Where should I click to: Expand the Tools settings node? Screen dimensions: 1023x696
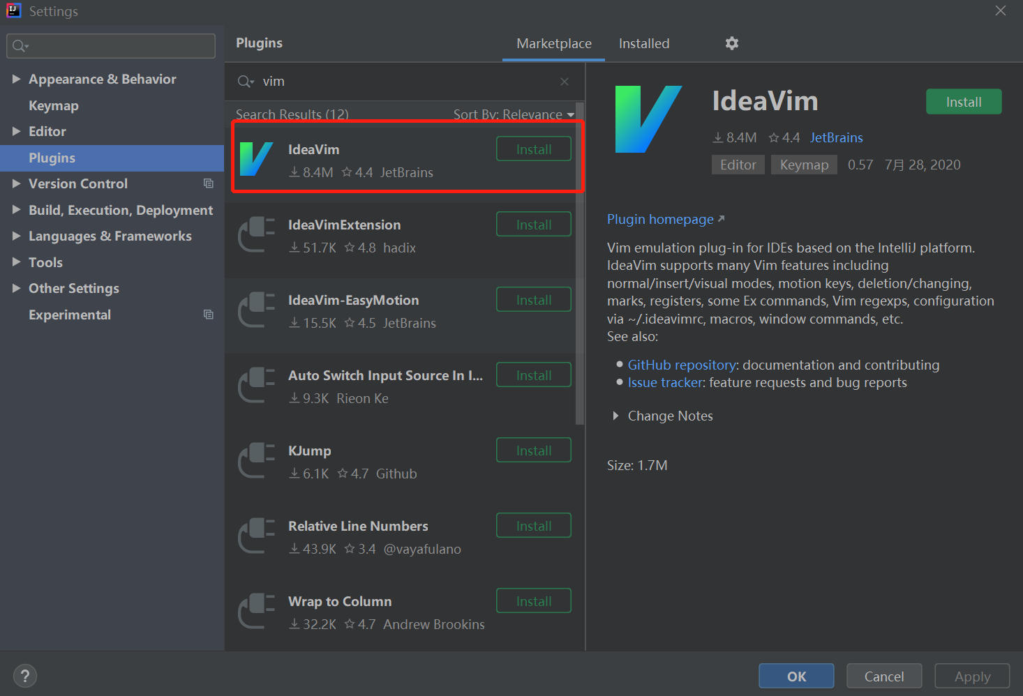tap(16, 262)
